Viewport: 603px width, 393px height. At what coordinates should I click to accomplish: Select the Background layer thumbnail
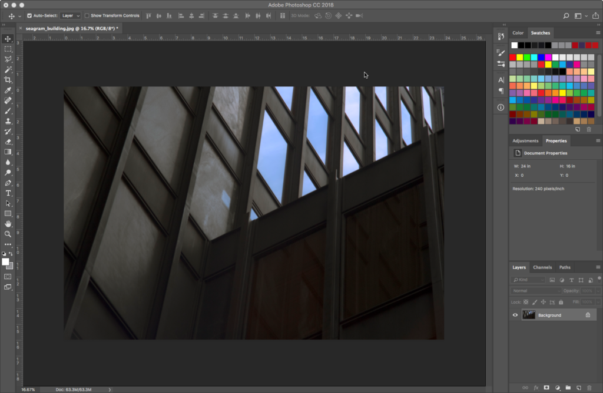(528, 315)
